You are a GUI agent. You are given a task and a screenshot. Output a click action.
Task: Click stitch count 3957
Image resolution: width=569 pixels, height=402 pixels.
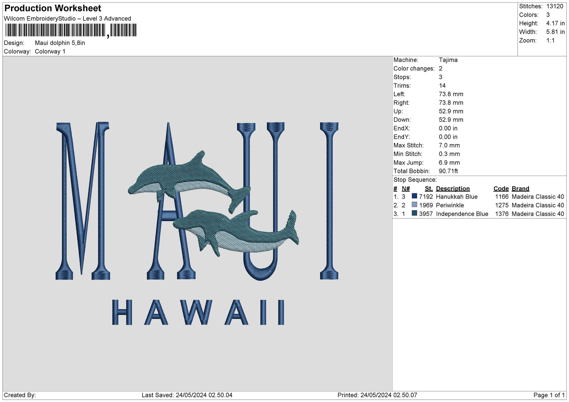pyautogui.click(x=426, y=214)
